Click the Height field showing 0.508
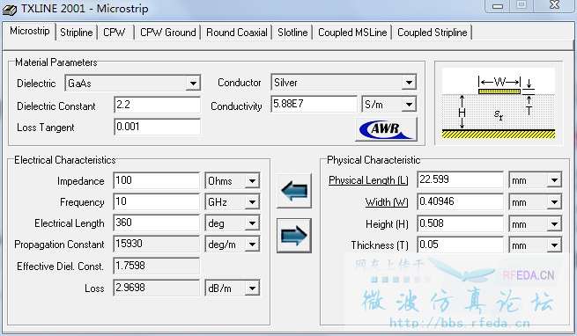 tap(460, 223)
